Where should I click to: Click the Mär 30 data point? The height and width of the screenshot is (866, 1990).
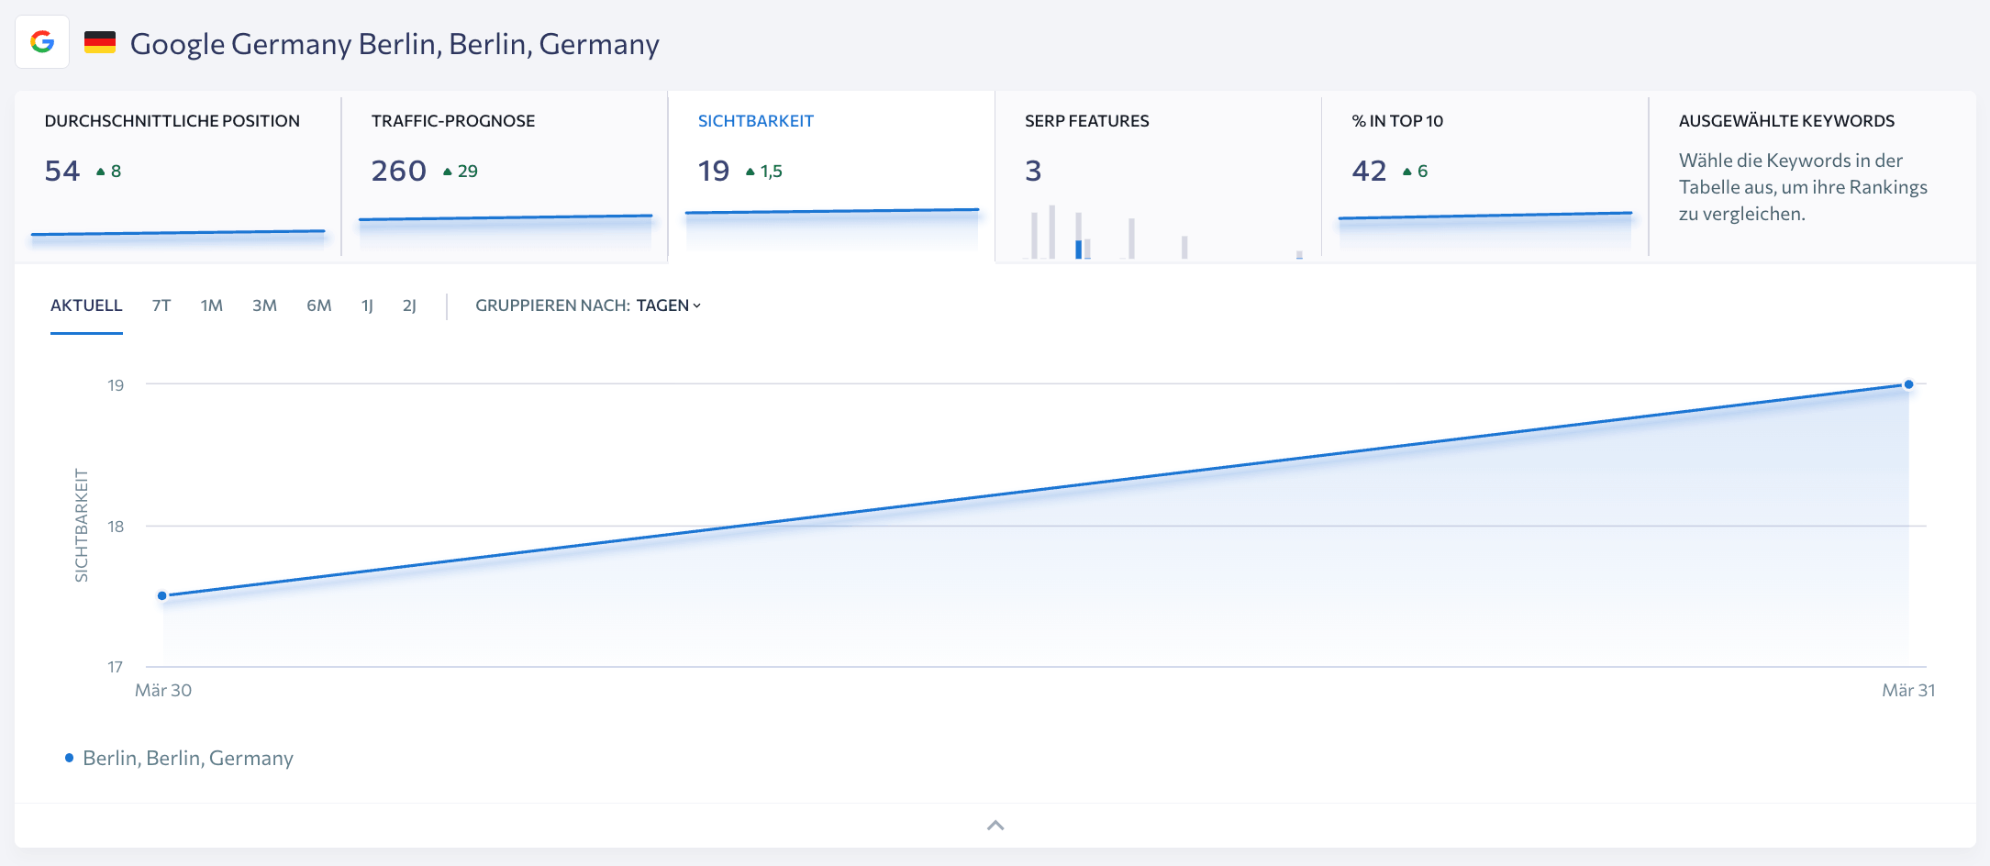(x=162, y=595)
